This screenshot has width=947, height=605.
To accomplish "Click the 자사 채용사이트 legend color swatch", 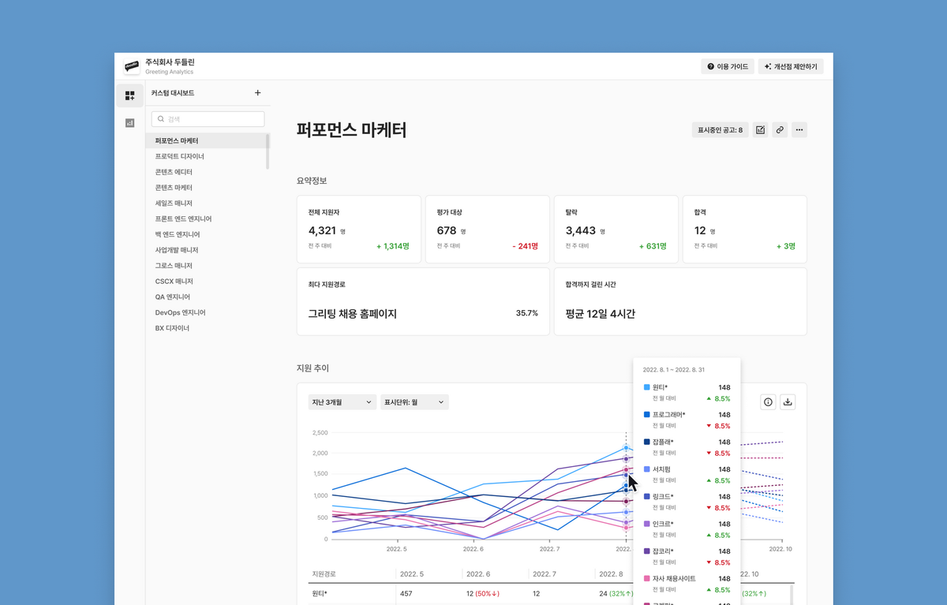I will (647, 578).
